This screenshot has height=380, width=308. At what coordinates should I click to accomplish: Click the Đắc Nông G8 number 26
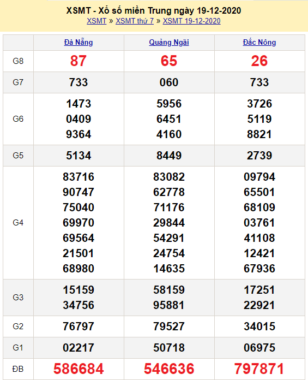coord(259,61)
